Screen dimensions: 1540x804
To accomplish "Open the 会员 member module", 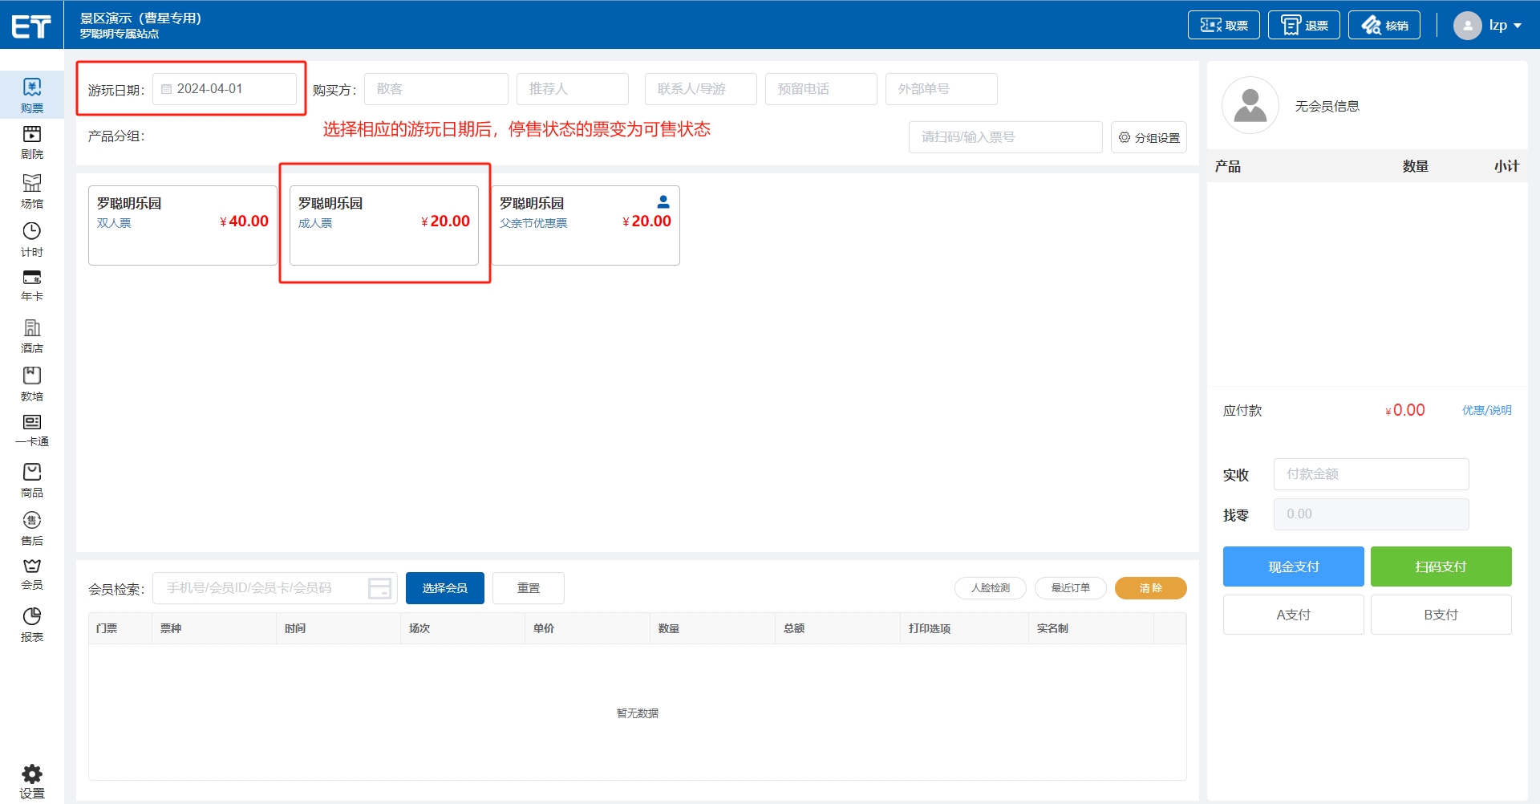I will pos(31,574).
